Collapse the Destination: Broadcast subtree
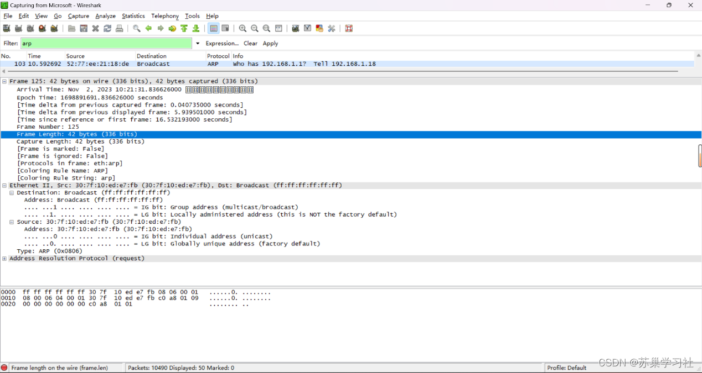Viewport: 702px width, 373px height. tap(12, 193)
